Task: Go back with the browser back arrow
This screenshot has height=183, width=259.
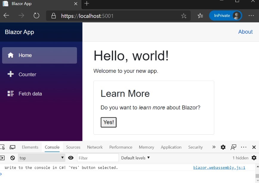Action: point(6,16)
